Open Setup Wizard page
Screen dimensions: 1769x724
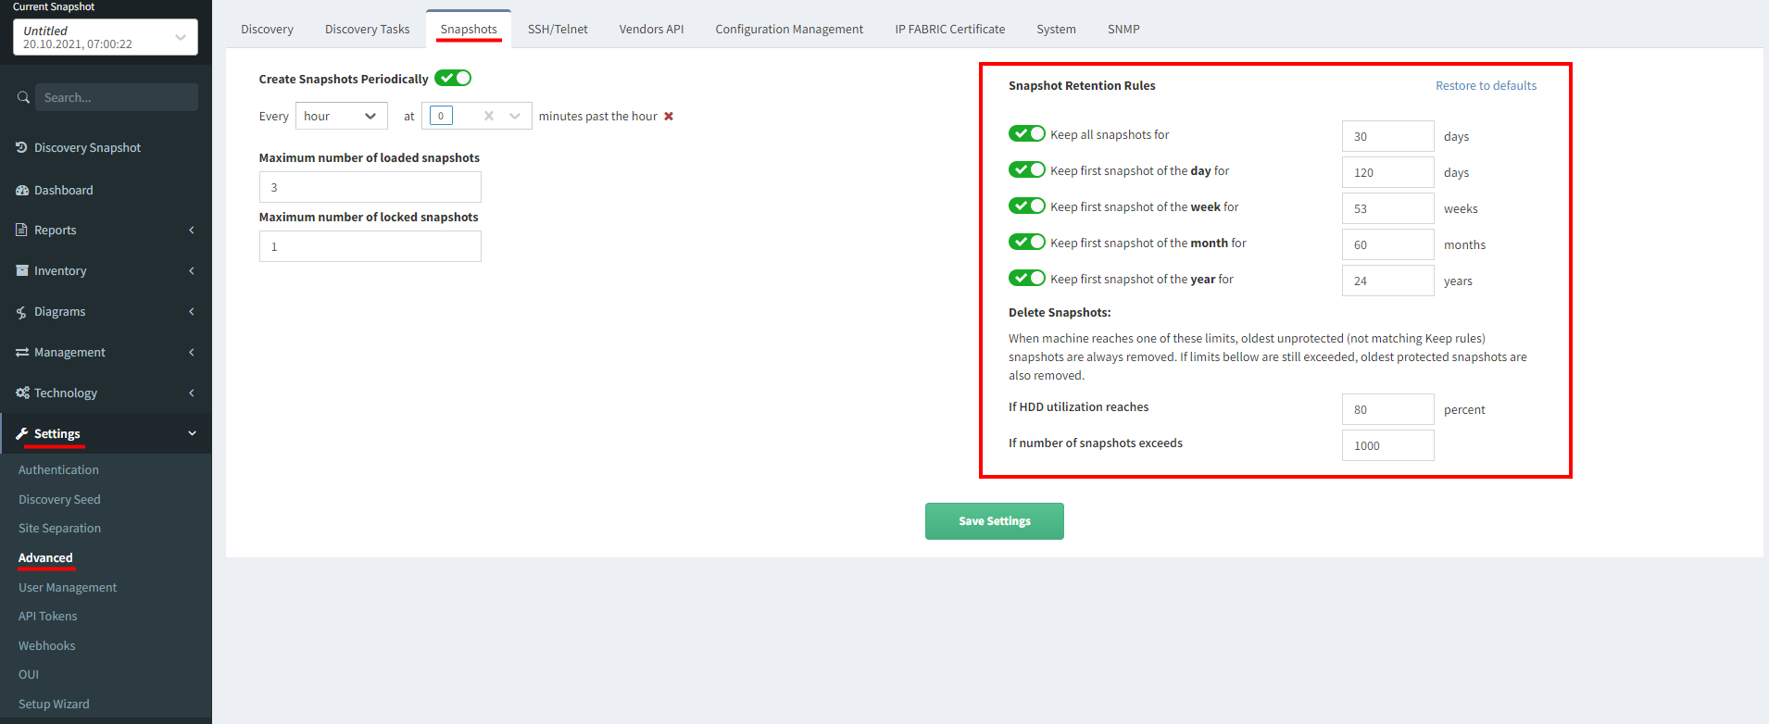pos(54,704)
